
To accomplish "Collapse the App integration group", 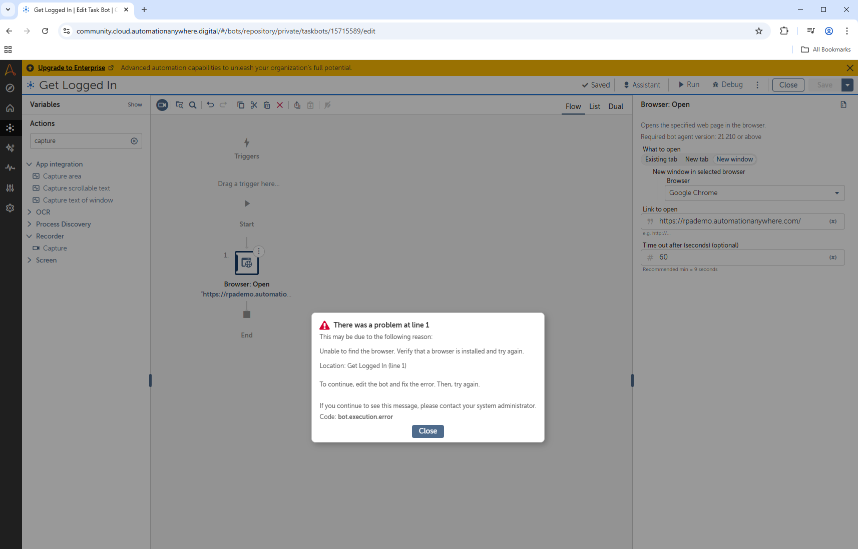I will coord(30,164).
